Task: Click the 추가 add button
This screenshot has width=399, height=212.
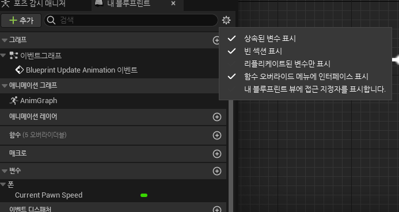Action: pos(21,20)
